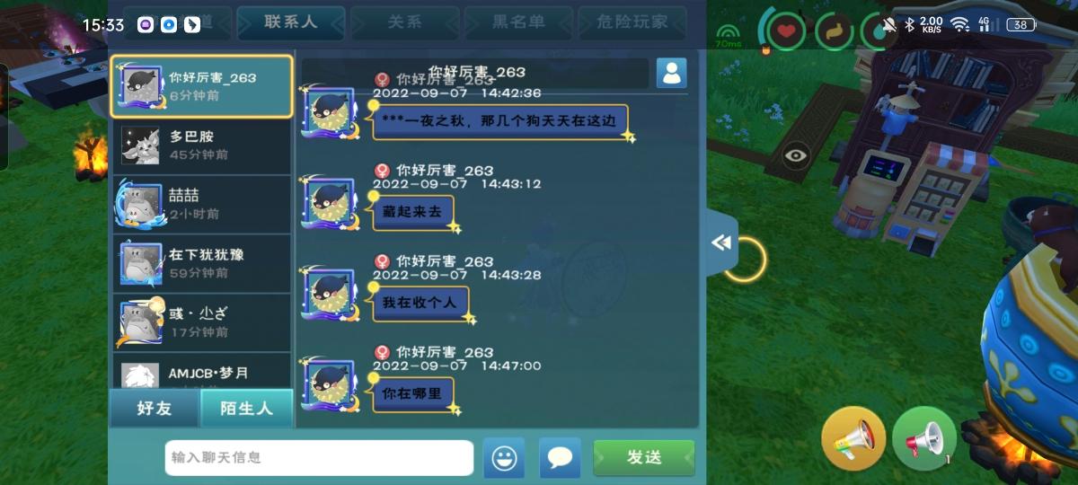This screenshot has height=485, width=1078.
Task: Select contact 在下犹犹豫豫 in the list
Action: (202, 264)
